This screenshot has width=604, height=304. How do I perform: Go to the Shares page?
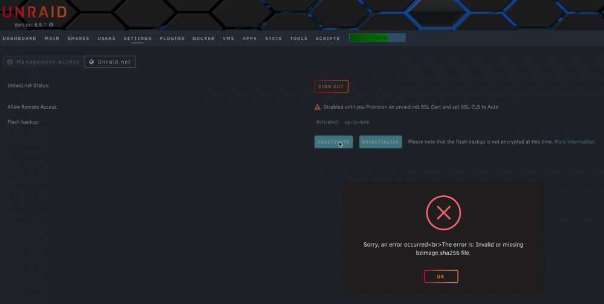79,39
